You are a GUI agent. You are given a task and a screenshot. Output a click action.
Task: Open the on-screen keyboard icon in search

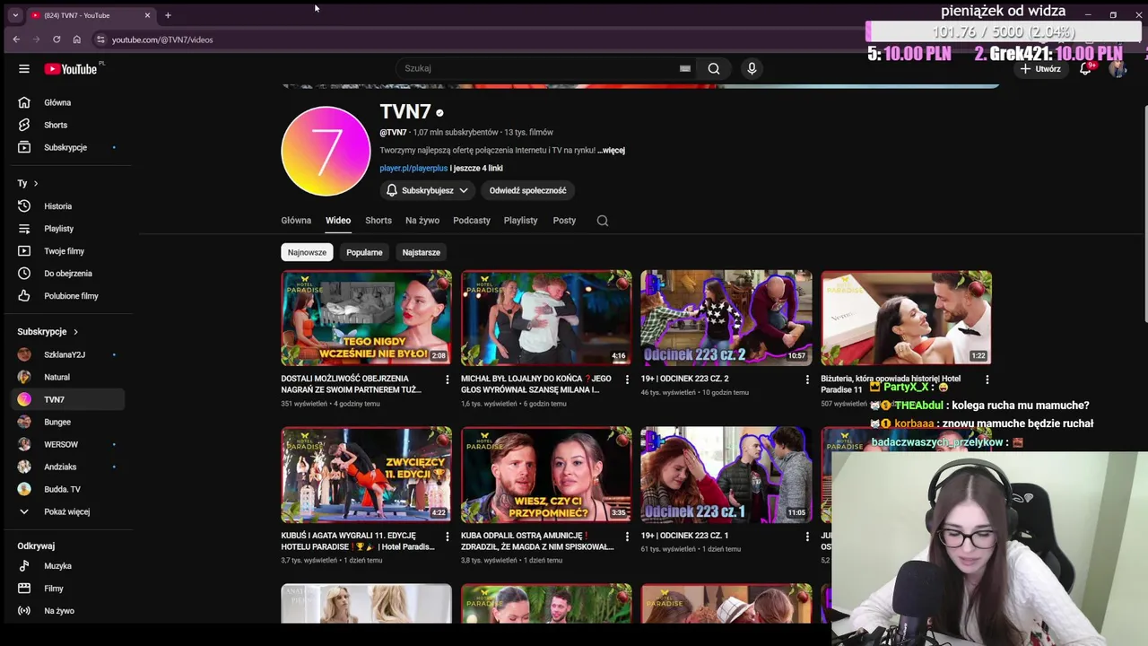click(685, 68)
